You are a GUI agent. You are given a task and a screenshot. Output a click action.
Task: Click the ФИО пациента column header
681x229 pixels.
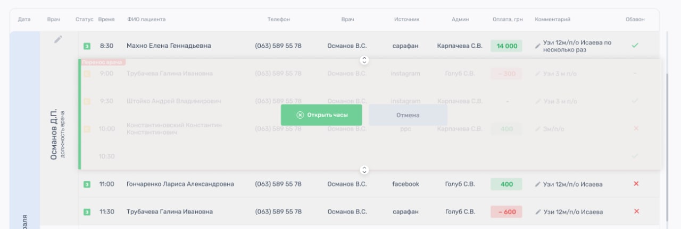pyautogui.click(x=146, y=20)
